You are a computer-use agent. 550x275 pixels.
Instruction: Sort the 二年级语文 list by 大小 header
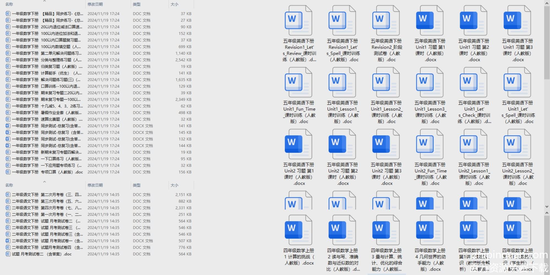pyautogui.click(x=174, y=185)
